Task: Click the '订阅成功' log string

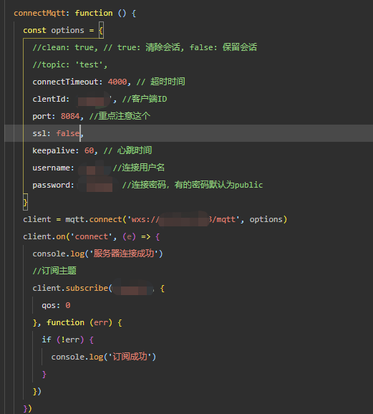Action: point(130,357)
